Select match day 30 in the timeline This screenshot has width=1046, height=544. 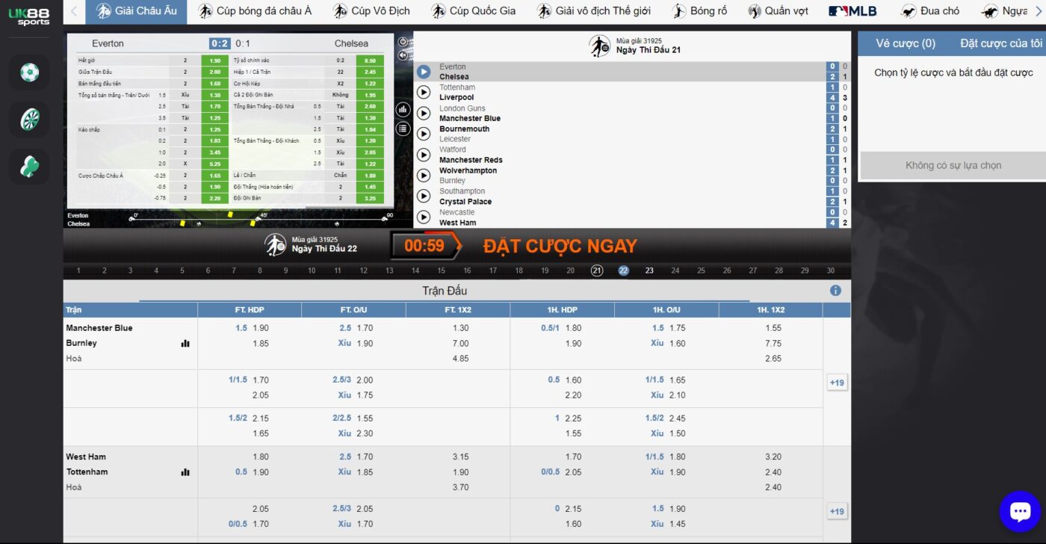pyautogui.click(x=831, y=271)
